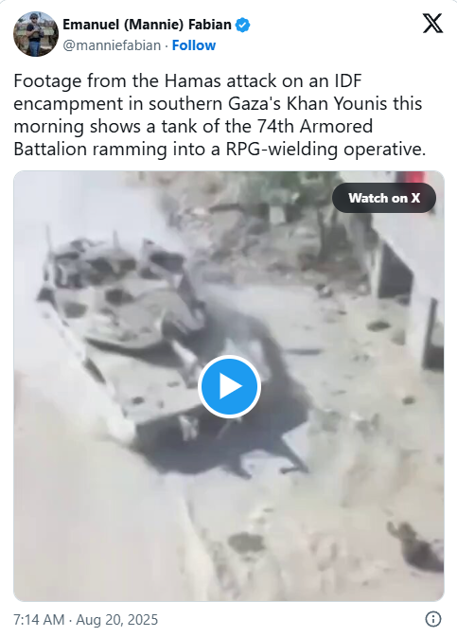The image size is (457, 637).
Task: Click the 'RPG-wielding operative' text
Action: point(325,150)
